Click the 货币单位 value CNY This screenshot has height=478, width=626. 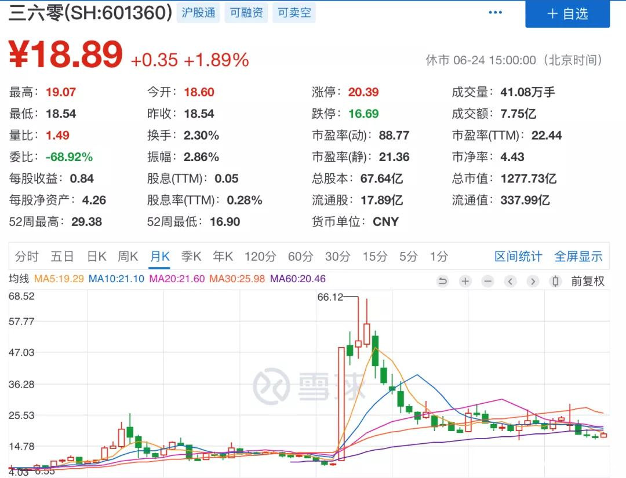[x=385, y=221]
